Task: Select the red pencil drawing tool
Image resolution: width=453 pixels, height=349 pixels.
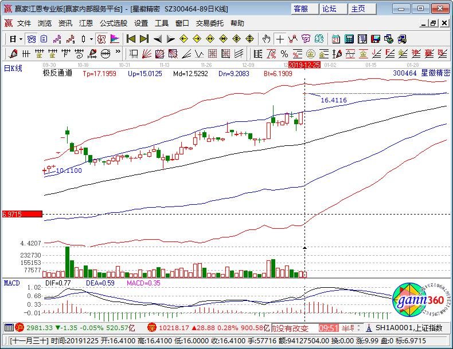Action: (13, 54)
